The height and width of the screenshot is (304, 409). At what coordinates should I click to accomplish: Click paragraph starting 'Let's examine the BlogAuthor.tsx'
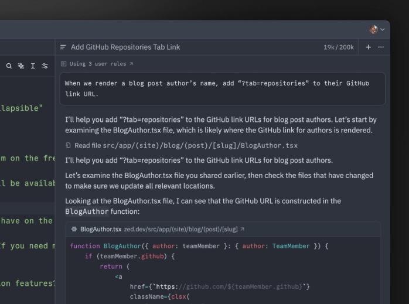[x=219, y=180]
